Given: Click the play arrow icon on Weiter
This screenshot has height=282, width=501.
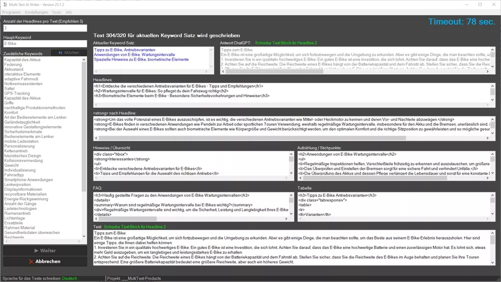Looking at the screenshot, I should pyautogui.click(x=36, y=251).
